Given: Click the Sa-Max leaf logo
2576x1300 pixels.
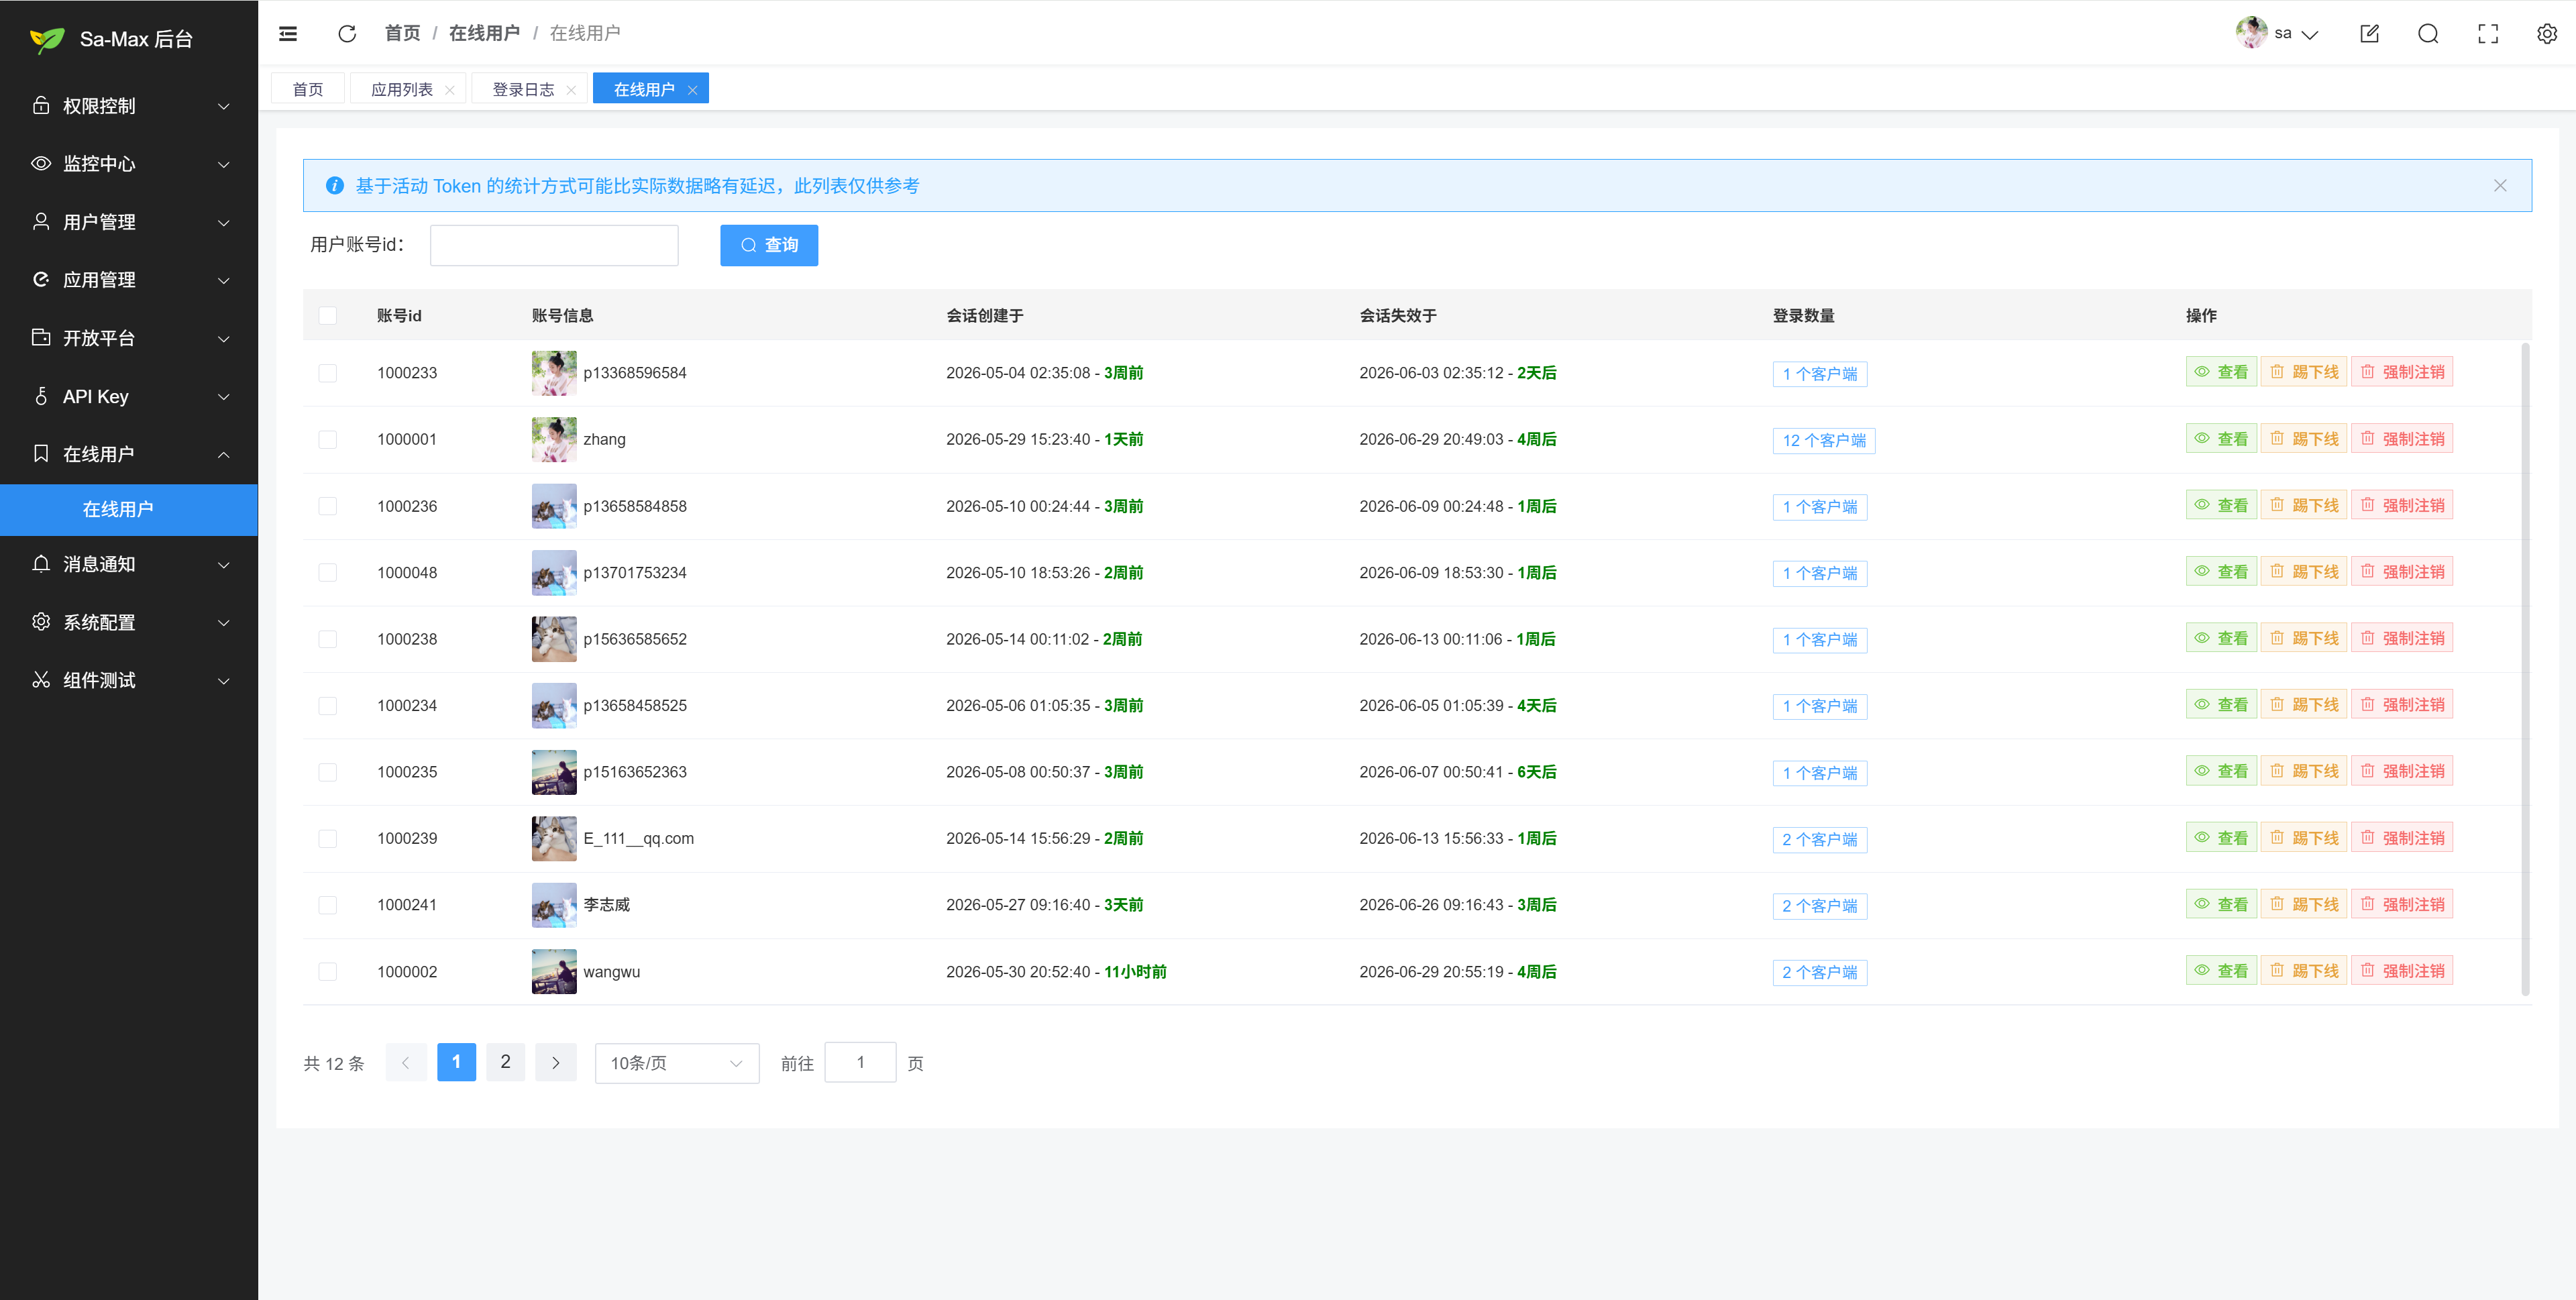Looking at the screenshot, I should tap(47, 40).
